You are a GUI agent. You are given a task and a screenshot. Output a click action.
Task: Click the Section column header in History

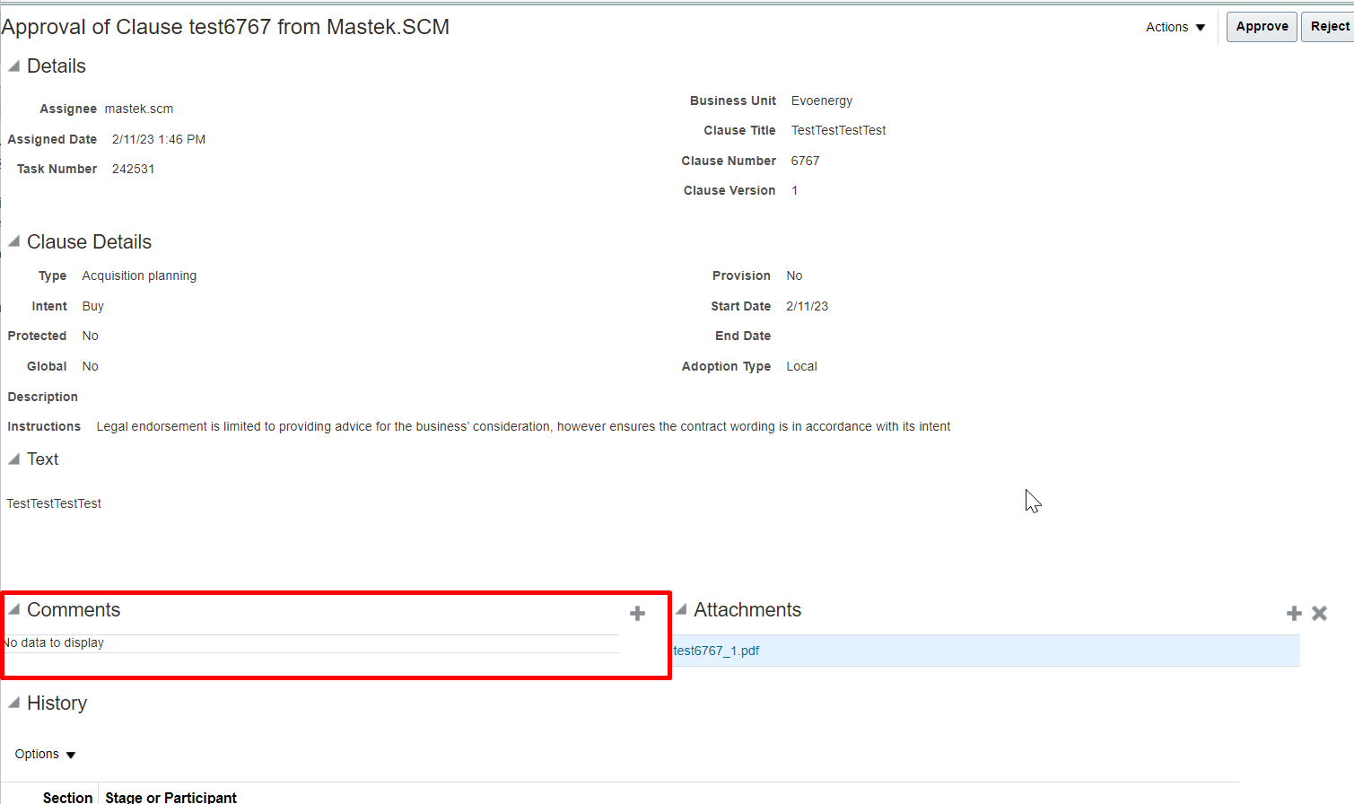pyautogui.click(x=67, y=797)
